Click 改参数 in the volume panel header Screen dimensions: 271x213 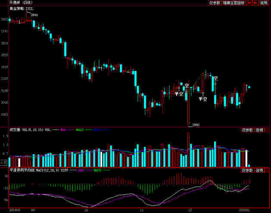(247, 130)
